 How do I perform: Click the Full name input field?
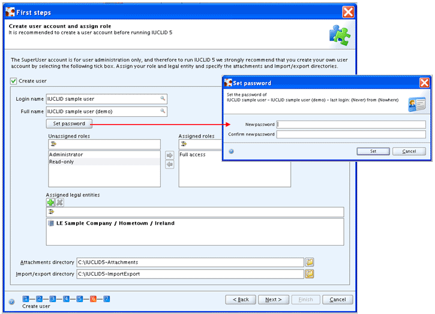[107, 111]
